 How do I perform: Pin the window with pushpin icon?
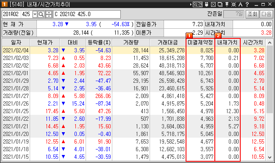[x=227, y=4]
